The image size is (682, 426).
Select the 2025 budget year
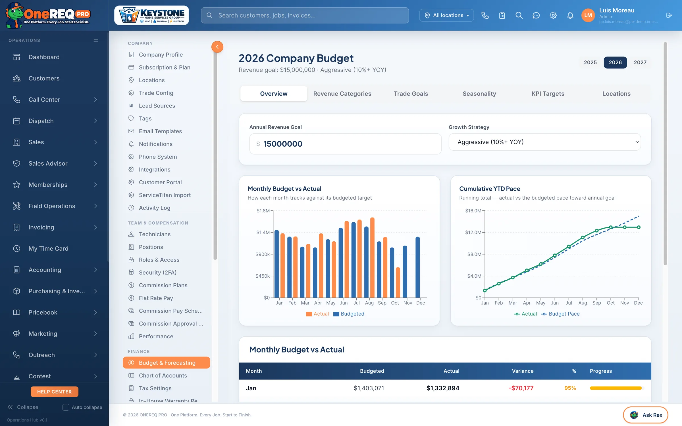click(590, 62)
